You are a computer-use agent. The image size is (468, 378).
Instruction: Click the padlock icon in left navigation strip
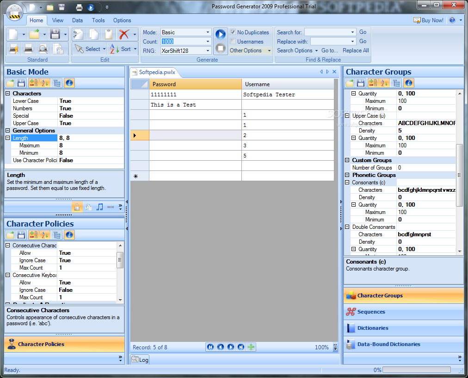pyautogui.click(x=77, y=207)
